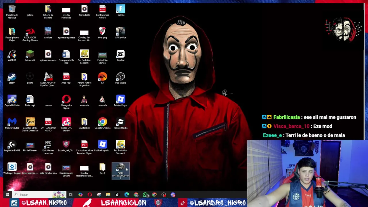
Task: Launch OBS Studio from the desktop
Action: point(120,78)
